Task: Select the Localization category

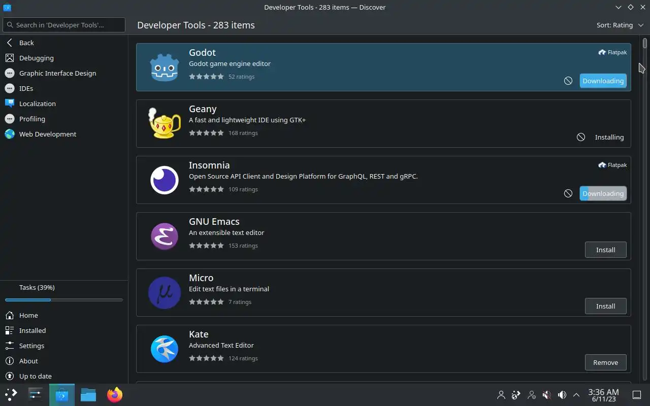Action: (63, 104)
